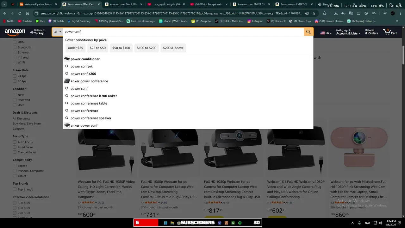This screenshot has height=228, width=405.
Task: Check the HDMI filter checkbox
Action: point(14,42)
